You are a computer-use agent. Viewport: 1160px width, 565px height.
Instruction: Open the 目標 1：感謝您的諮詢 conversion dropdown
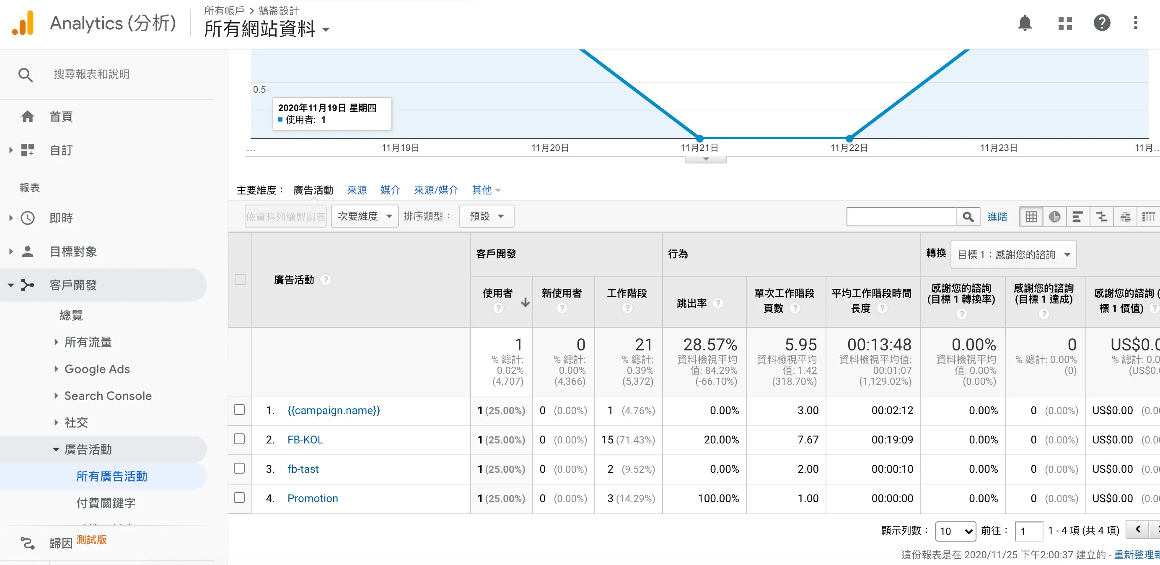point(1013,254)
